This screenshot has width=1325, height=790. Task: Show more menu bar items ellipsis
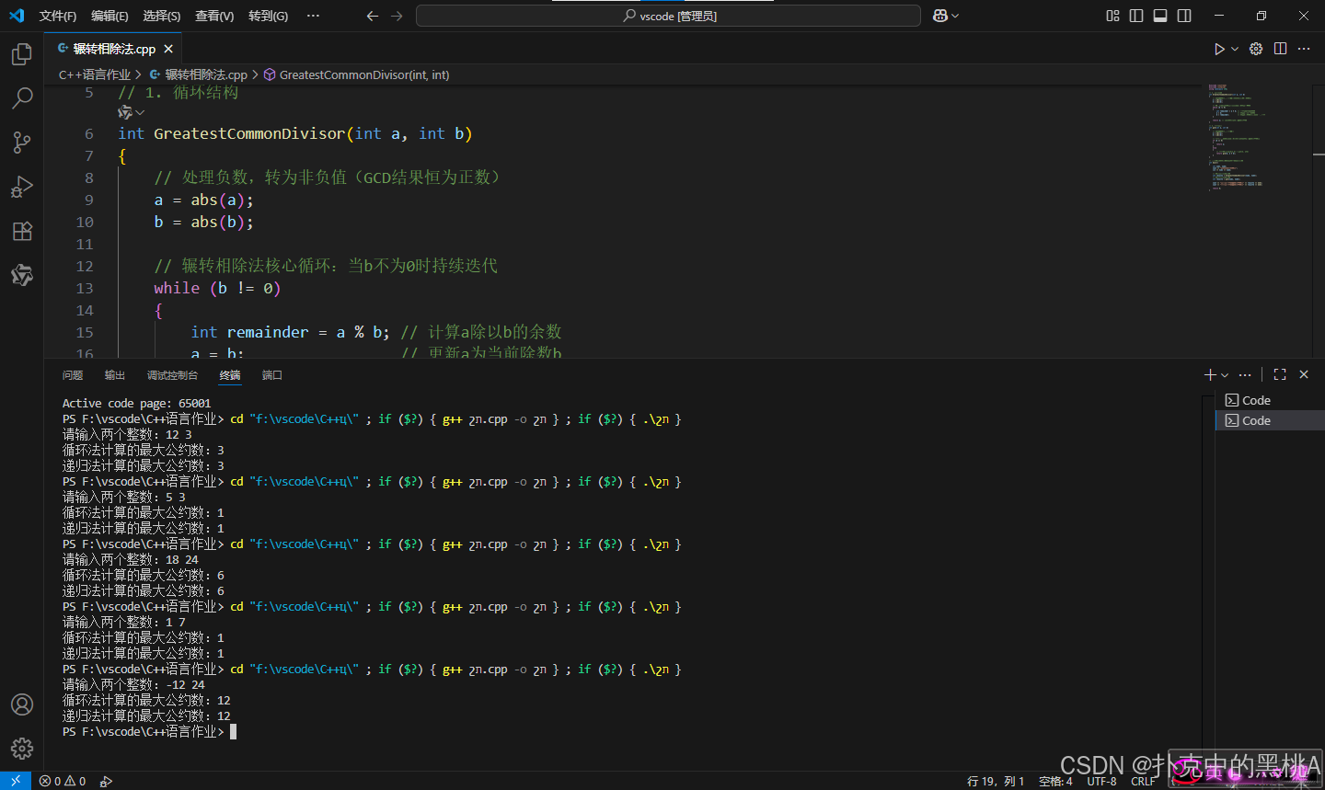(313, 16)
